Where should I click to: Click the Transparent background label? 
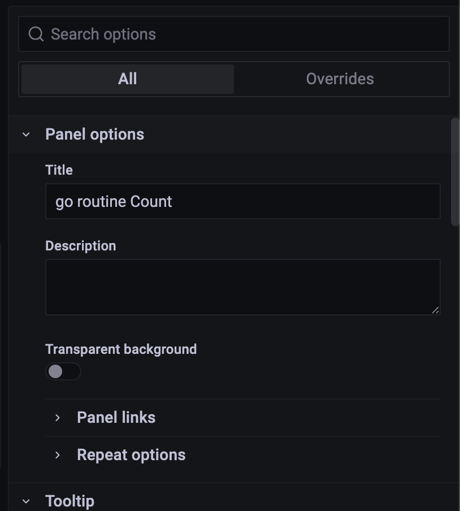click(x=121, y=349)
